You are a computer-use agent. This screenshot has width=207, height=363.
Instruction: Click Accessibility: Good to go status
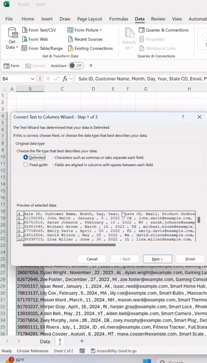click(114, 351)
